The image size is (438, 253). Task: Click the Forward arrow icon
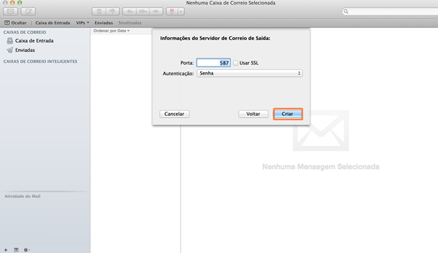156,11
